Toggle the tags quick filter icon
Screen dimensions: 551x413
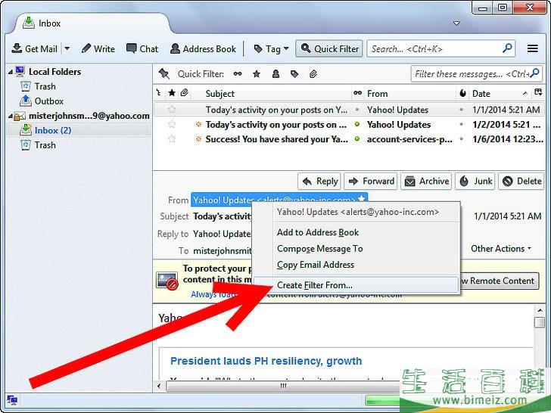294,74
